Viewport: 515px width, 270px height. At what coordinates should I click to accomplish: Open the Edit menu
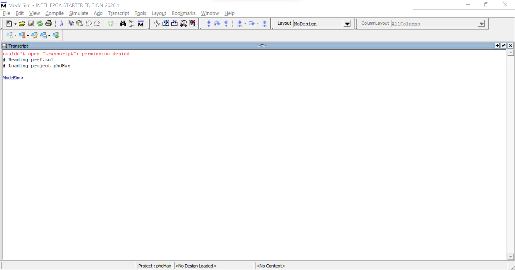click(x=20, y=13)
